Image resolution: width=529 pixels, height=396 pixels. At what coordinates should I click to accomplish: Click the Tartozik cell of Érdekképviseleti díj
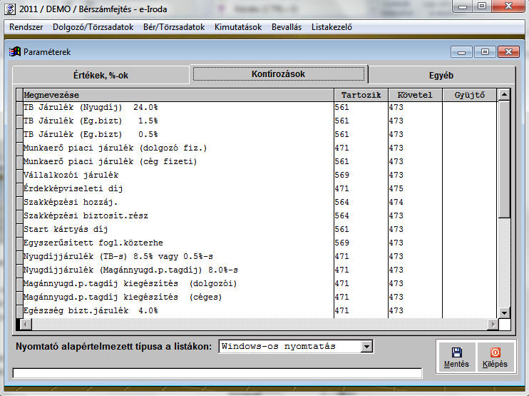click(x=360, y=188)
